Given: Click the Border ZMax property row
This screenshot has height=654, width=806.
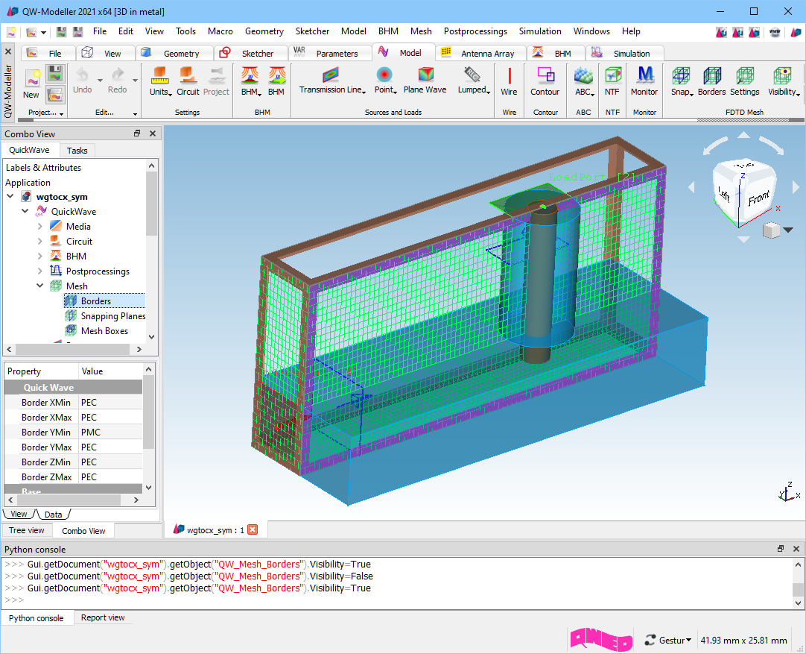Looking at the screenshot, I should (x=73, y=477).
